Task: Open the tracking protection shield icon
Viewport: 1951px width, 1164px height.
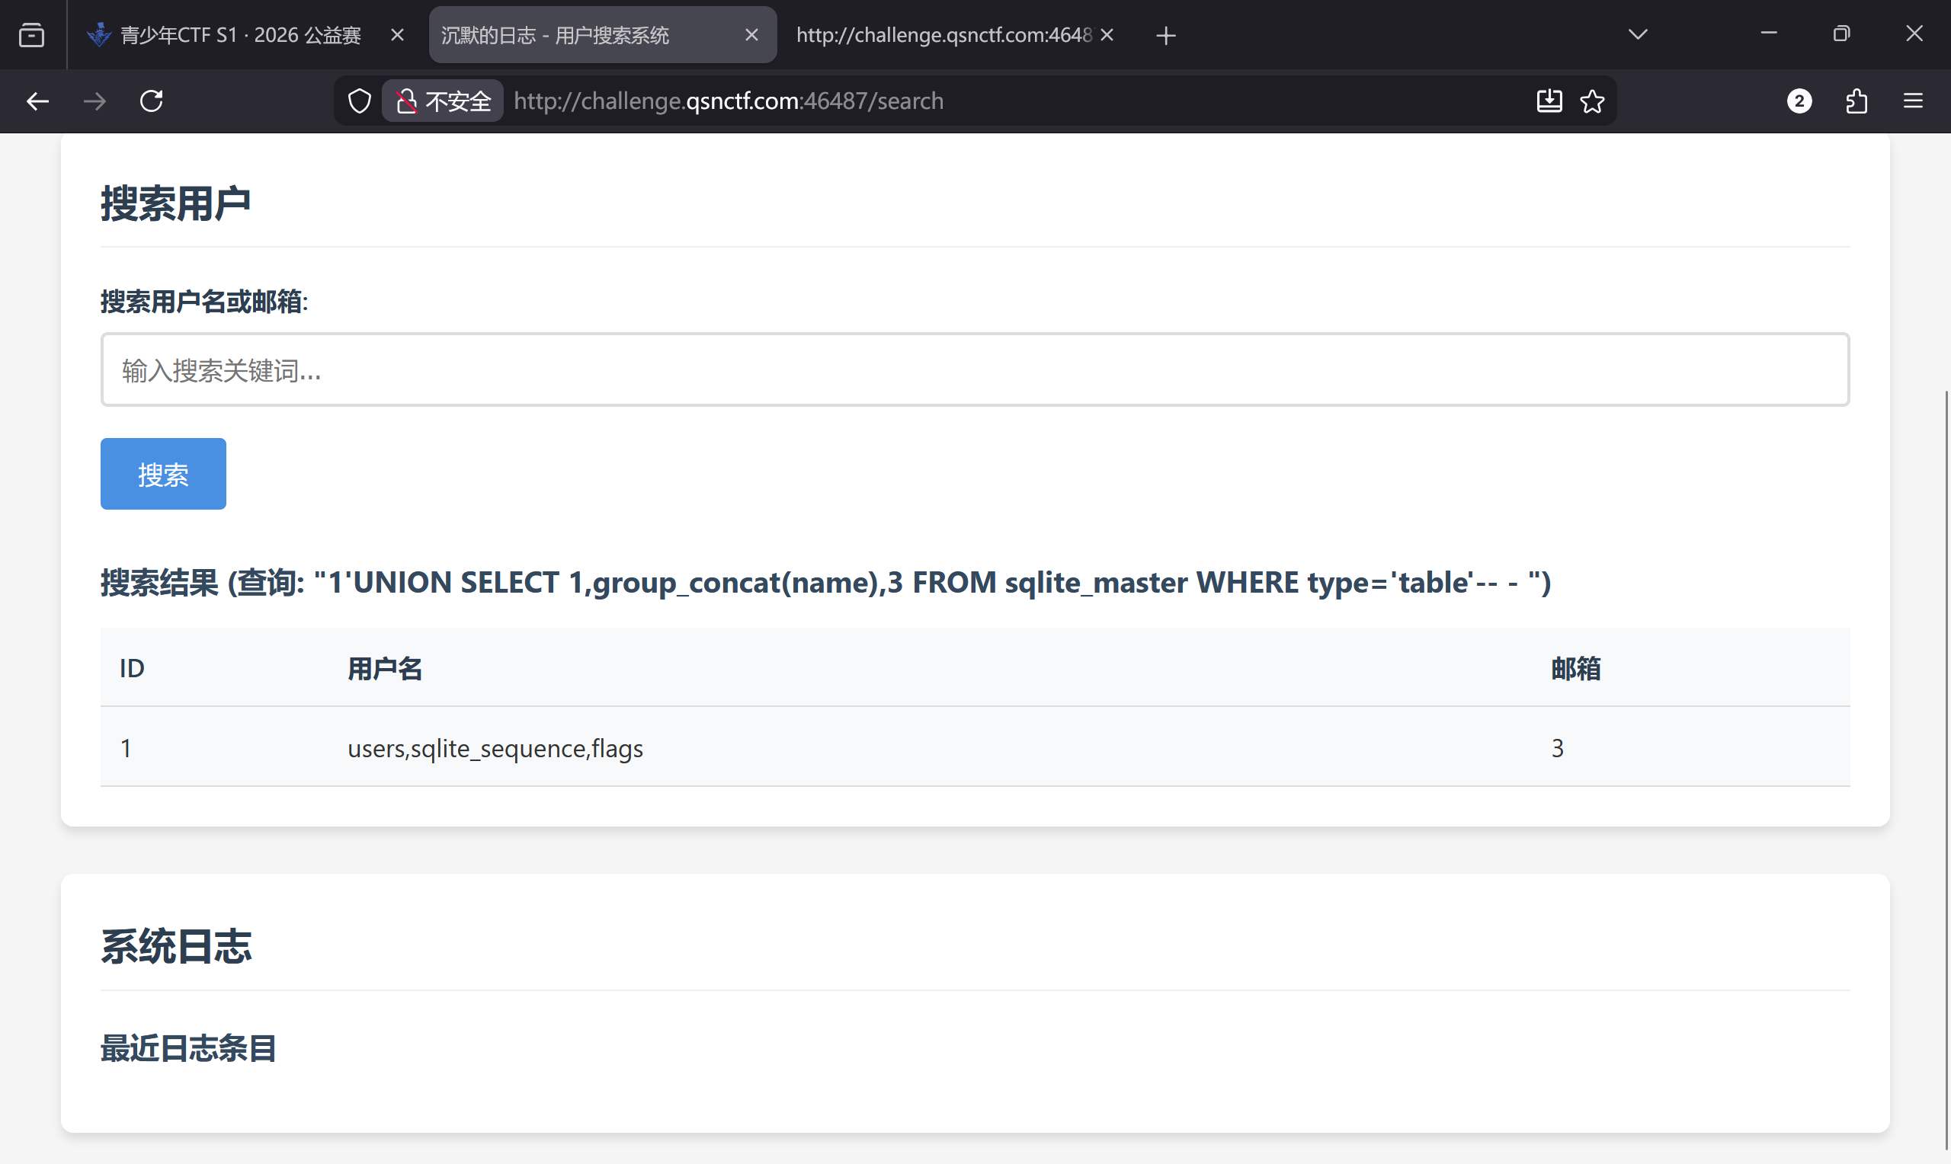Action: 359,101
